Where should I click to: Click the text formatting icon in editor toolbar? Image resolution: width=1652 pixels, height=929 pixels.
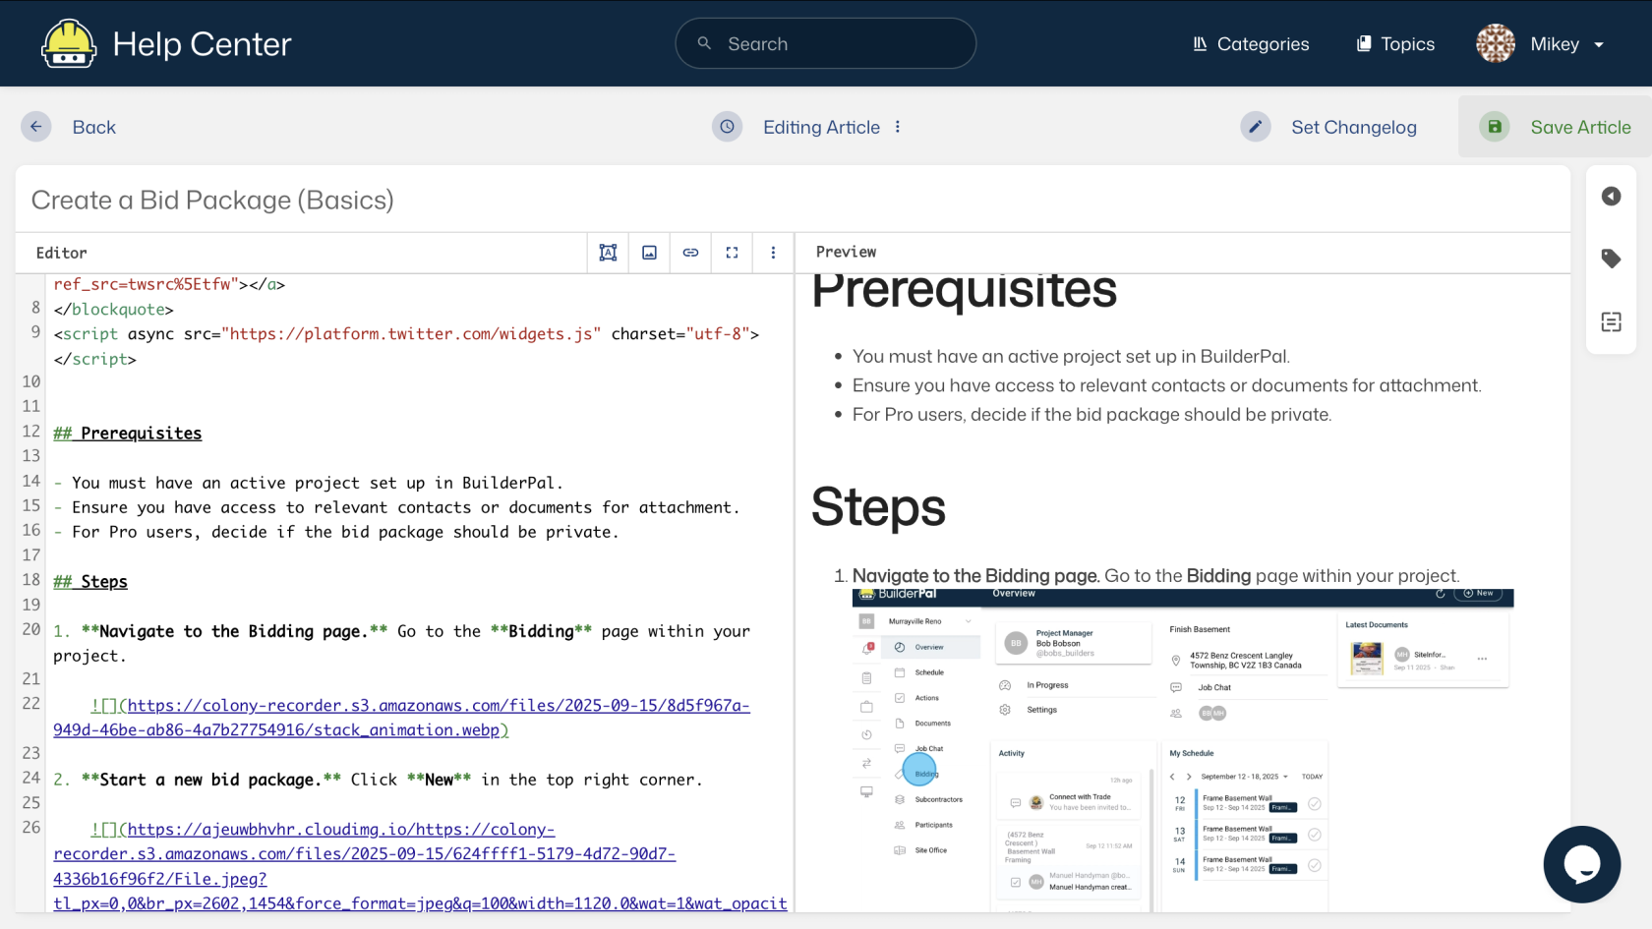[608, 253]
